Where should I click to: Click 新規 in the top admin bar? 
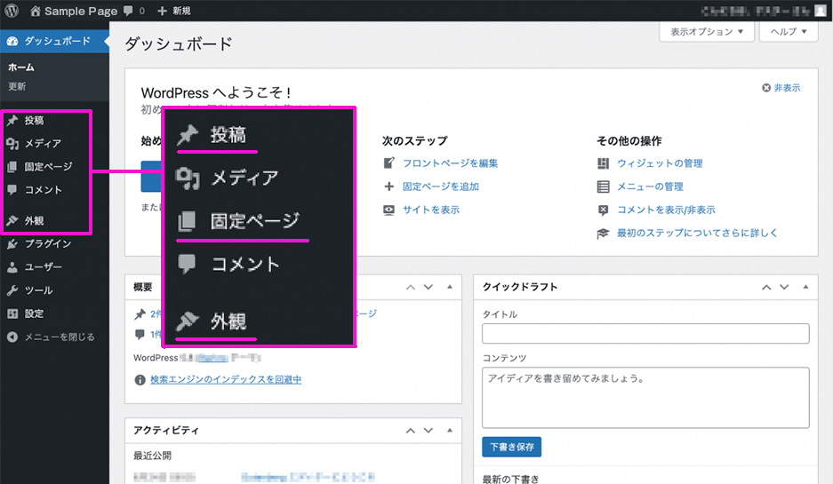coord(173,11)
